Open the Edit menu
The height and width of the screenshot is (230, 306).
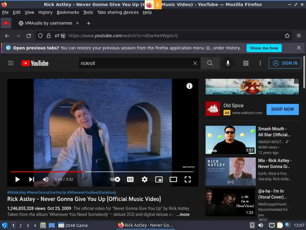17,12
